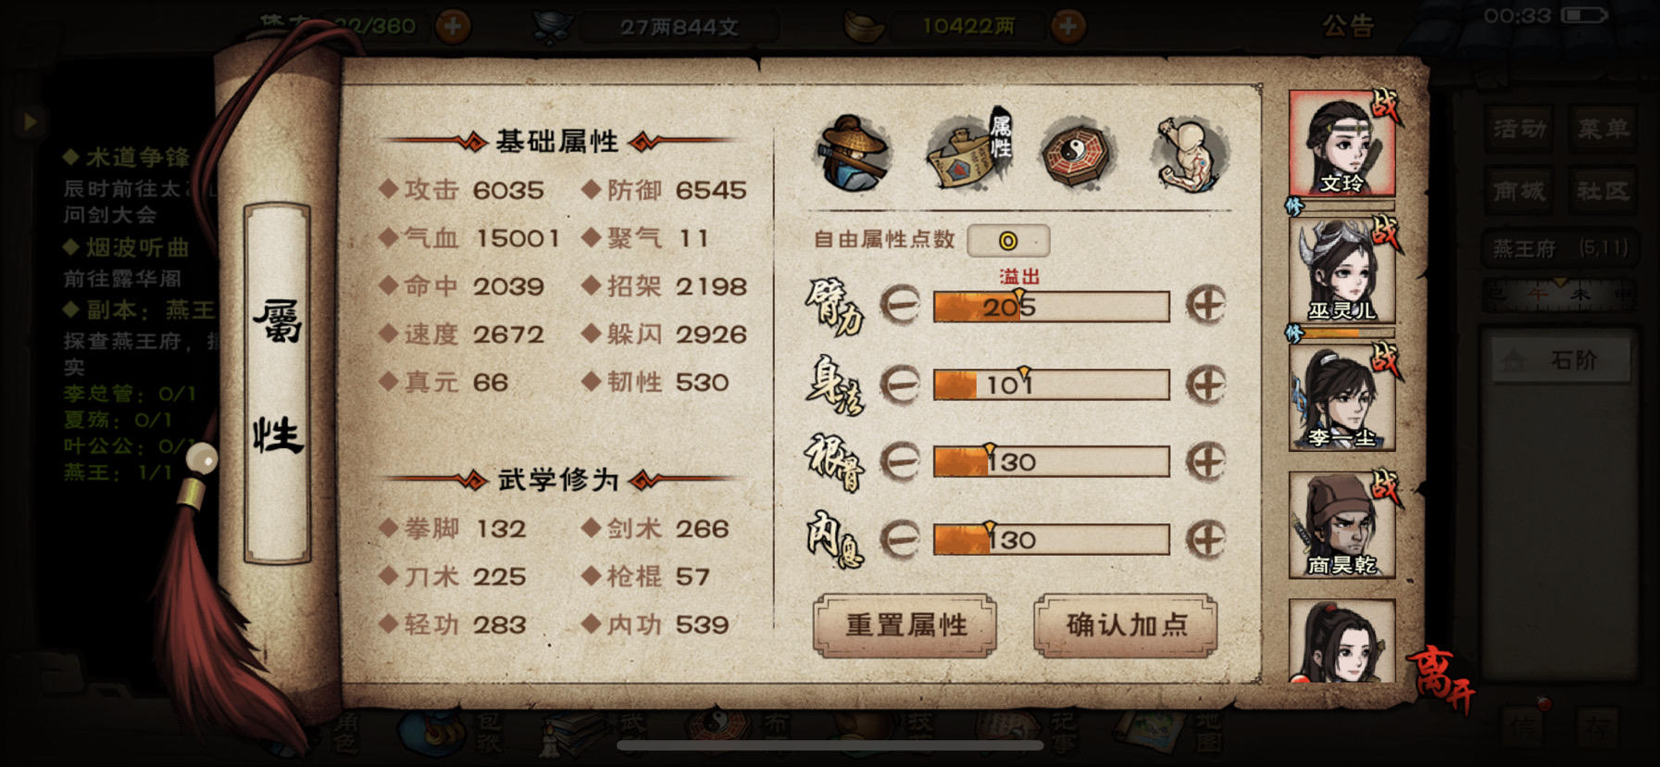Image resolution: width=1660 pixels, height=767 pixels.
Task: Decrease 根骨 with its minus button
Action: pyautogui.click(x=899, y=460)
